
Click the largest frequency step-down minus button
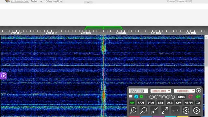click(152, 97)
